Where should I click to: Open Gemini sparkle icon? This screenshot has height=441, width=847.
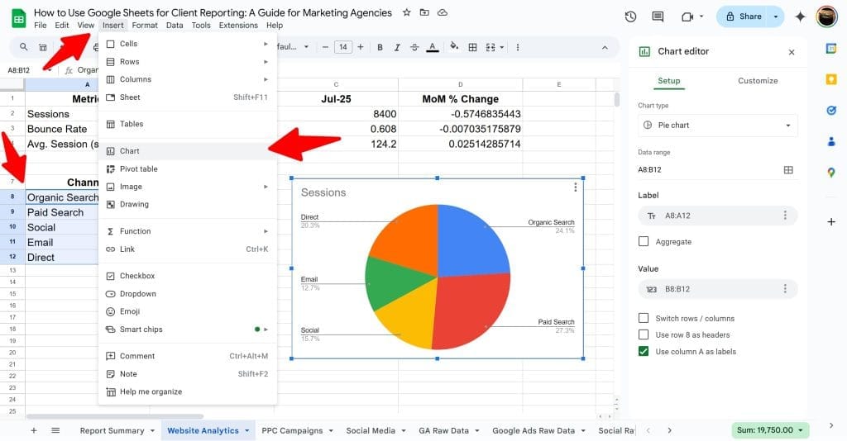pos(800,17)
